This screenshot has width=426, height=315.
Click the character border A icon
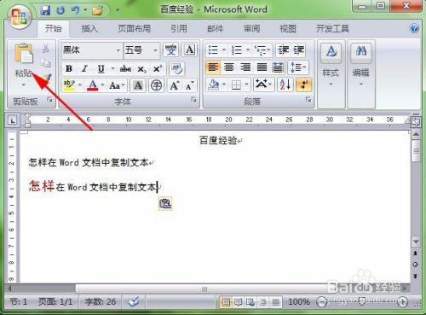189,50
